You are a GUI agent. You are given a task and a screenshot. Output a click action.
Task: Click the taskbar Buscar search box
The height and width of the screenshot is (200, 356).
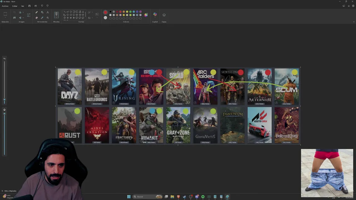pos(147,197)
